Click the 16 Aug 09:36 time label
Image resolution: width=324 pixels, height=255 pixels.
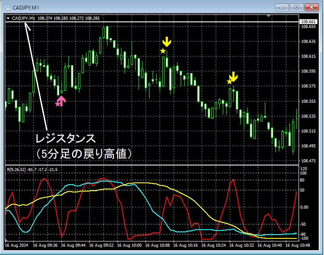coord(45,245)
